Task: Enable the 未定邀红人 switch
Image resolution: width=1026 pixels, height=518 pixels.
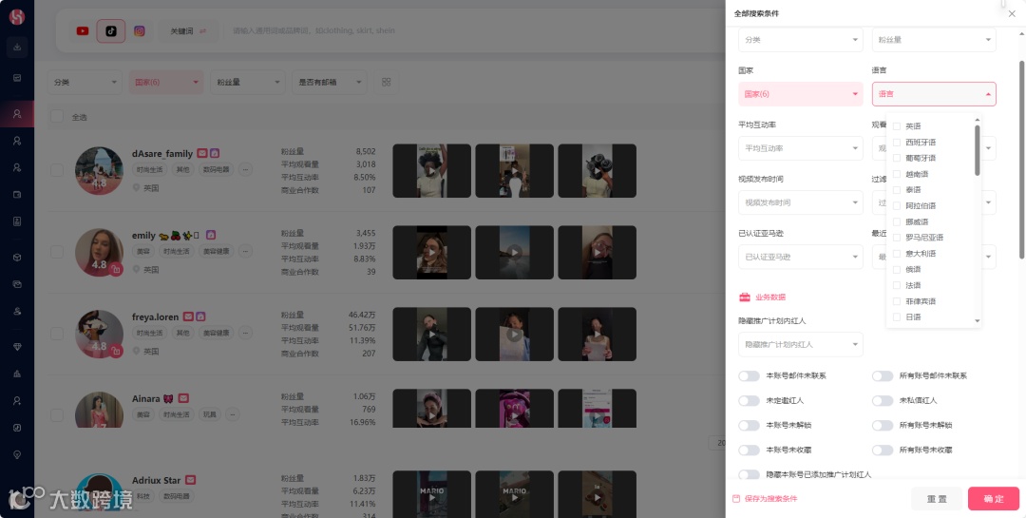Action: pos(749,401)
